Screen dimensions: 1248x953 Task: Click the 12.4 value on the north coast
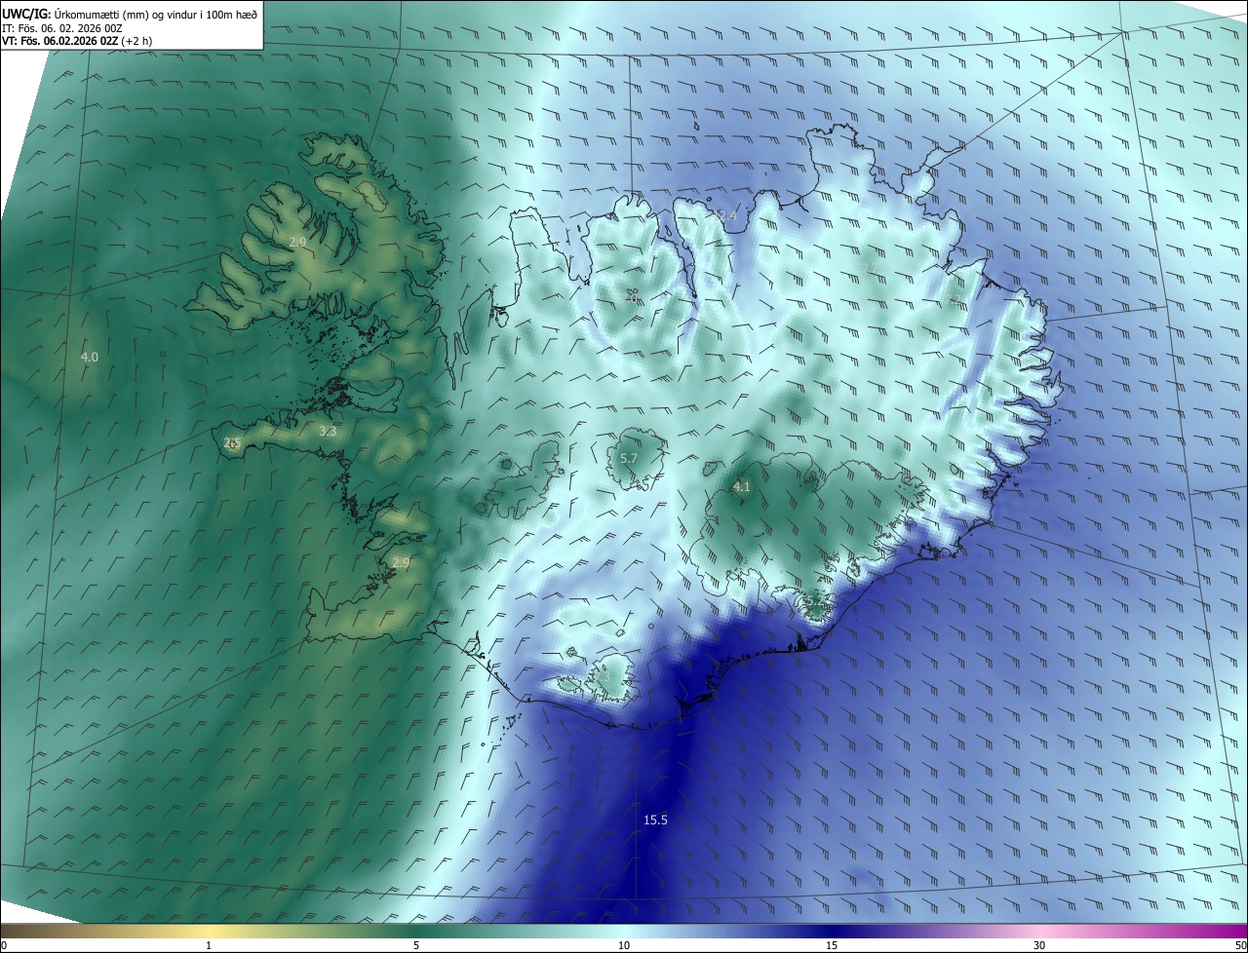point(725,214)
